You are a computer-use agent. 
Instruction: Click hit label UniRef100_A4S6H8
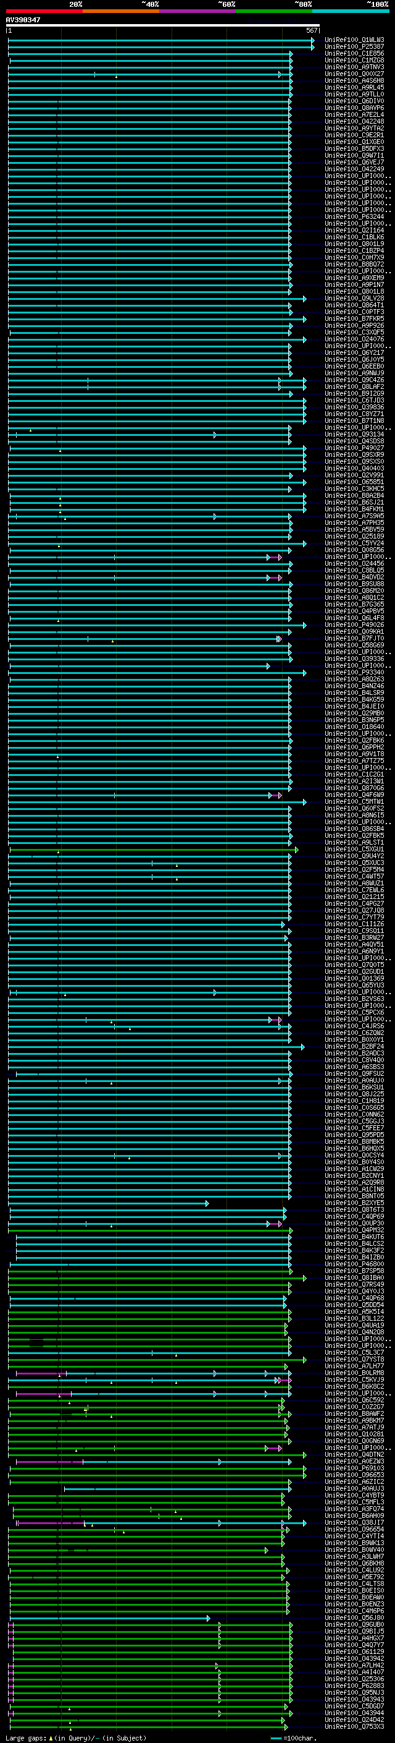click(354, 80)
